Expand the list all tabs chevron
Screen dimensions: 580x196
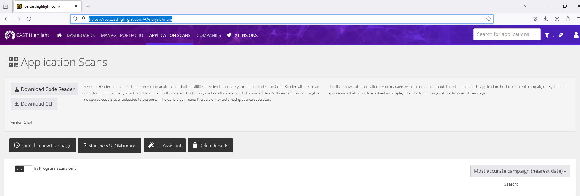click(526, 6)
